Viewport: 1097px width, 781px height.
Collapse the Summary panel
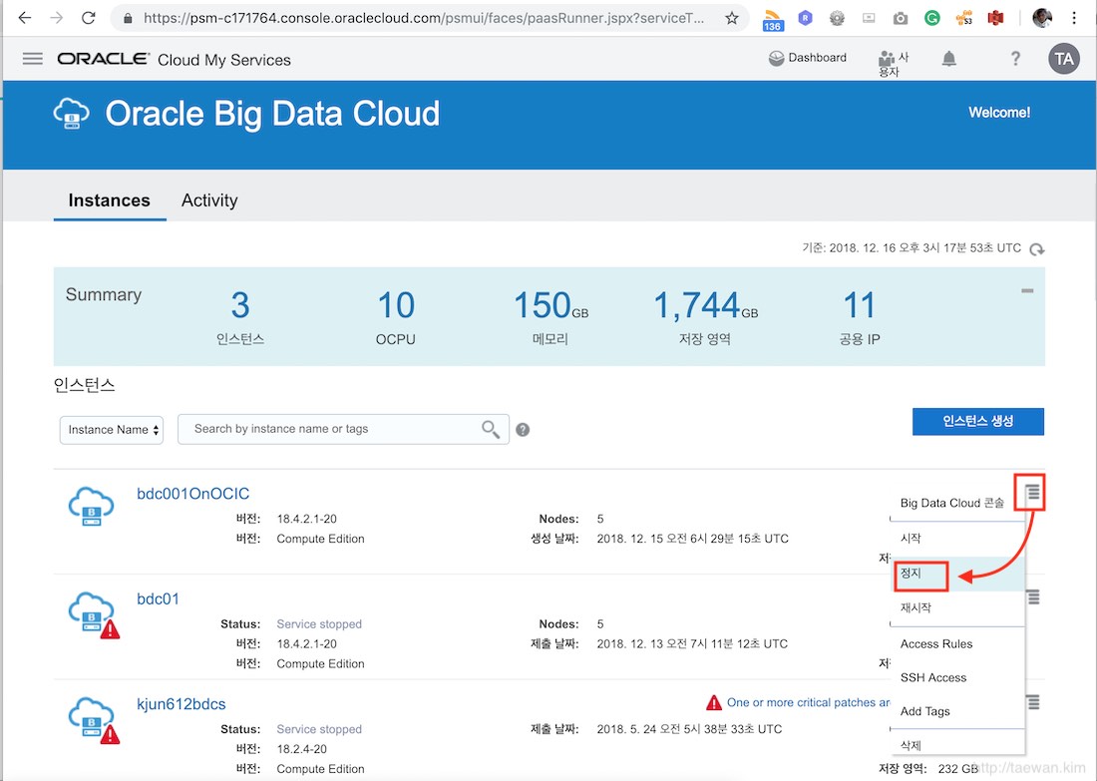1027,291
